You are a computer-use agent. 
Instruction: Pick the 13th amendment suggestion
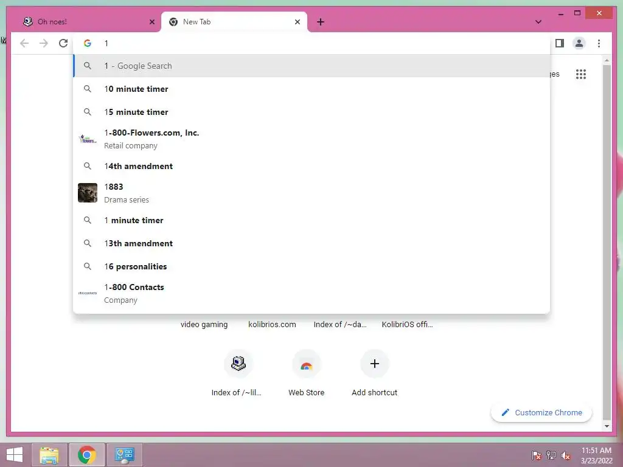click(x=311, y=243)
